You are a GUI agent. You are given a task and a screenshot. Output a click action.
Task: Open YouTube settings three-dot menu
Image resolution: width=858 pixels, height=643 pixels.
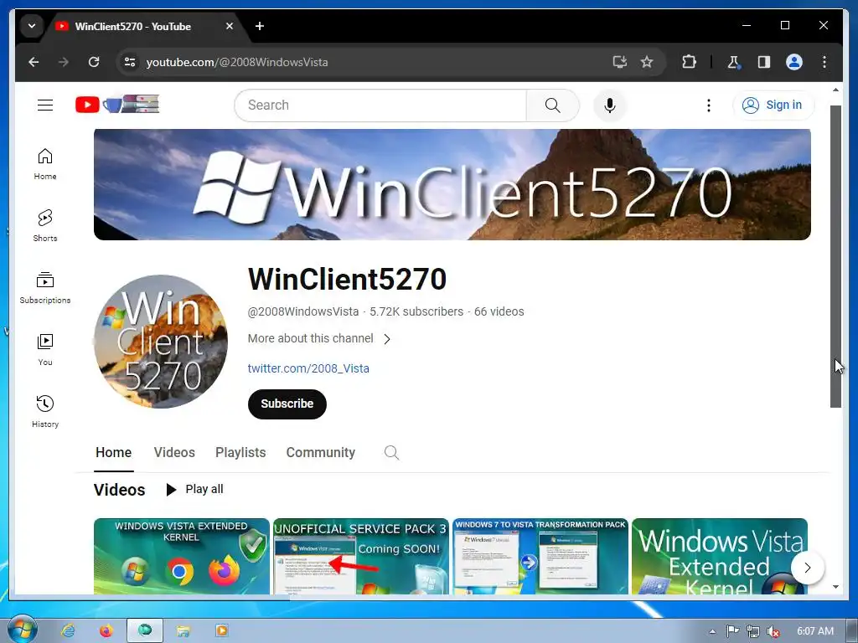click(709, 105)
